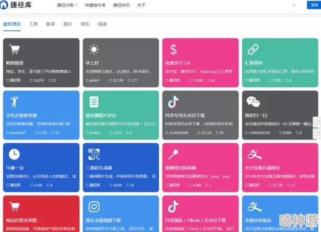Click author essonhorf on the step counter card
Image resolution: width=321 pixels, height=232 pixels.
[x=18, y=133]
